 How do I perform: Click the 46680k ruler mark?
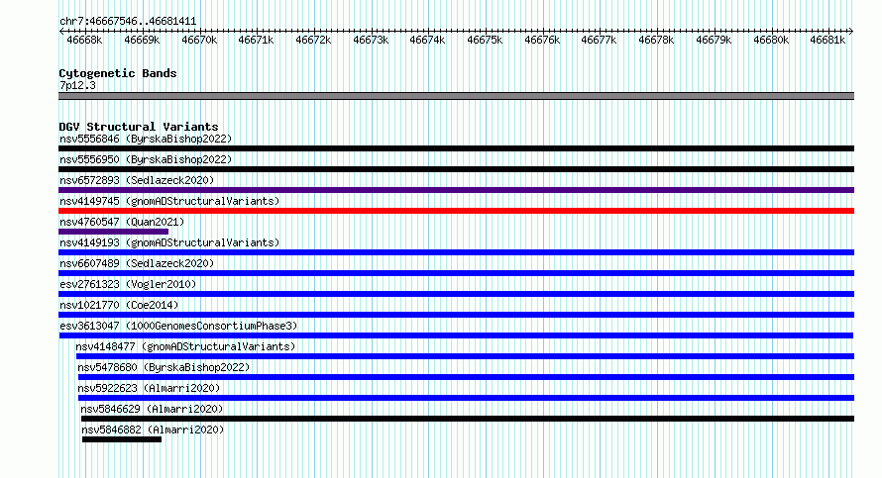point(771,40)
